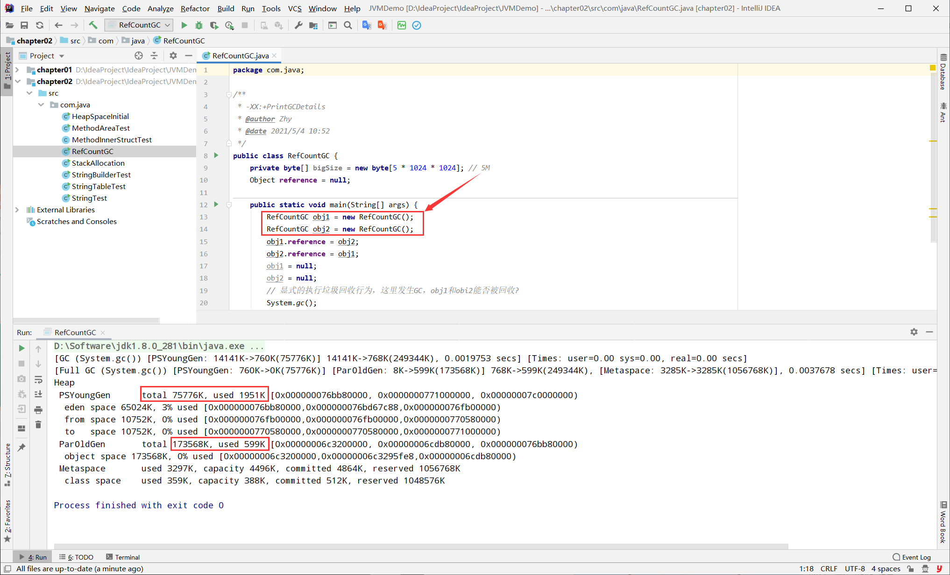The height and width of the screenshot is (575, 950).
Task: Click the Build project hammer icon
Action: 93,25
